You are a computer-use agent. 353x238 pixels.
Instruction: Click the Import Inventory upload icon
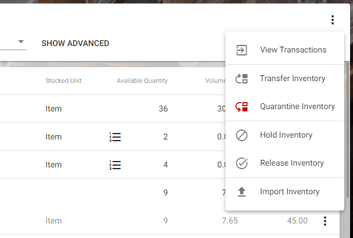coord(242,192)
